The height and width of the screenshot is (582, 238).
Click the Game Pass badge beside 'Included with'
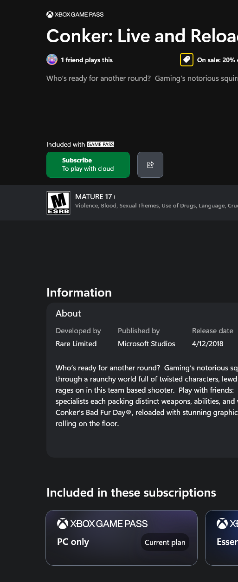point(101,144)
